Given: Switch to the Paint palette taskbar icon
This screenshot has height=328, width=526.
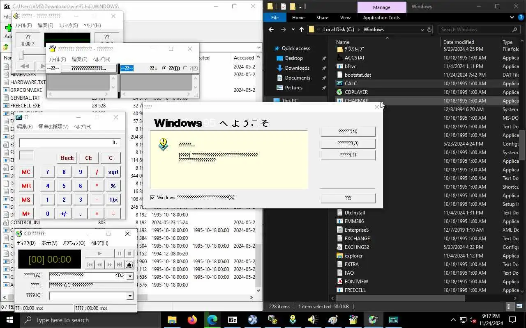Looking at the screenshot, I should tap(333, 320).
